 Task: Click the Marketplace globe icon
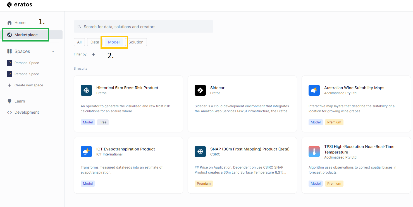[x=10, y=35]
